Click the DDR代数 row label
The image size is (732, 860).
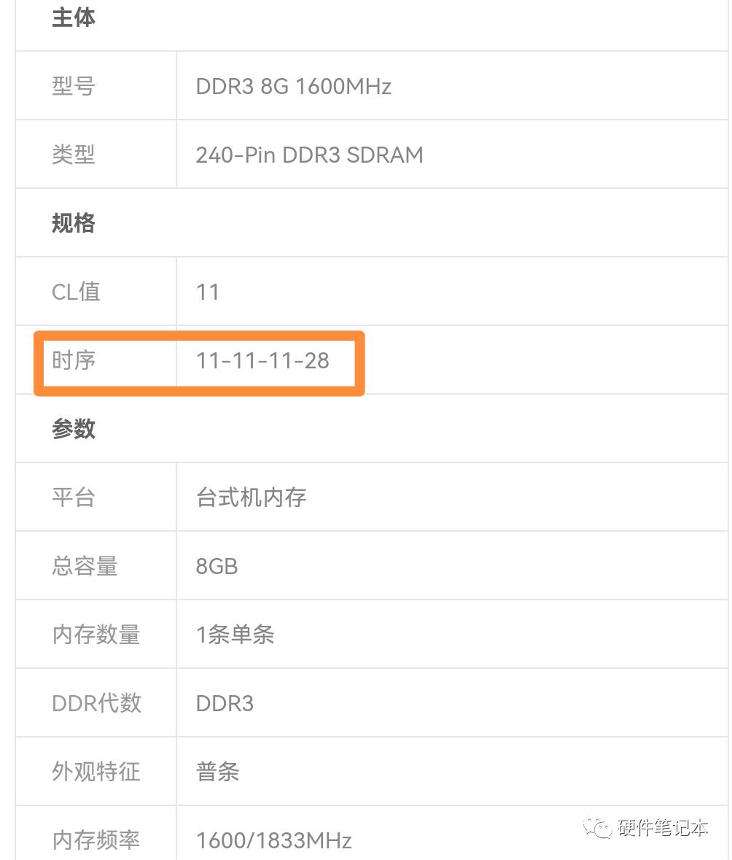click(x=96, y=703)
